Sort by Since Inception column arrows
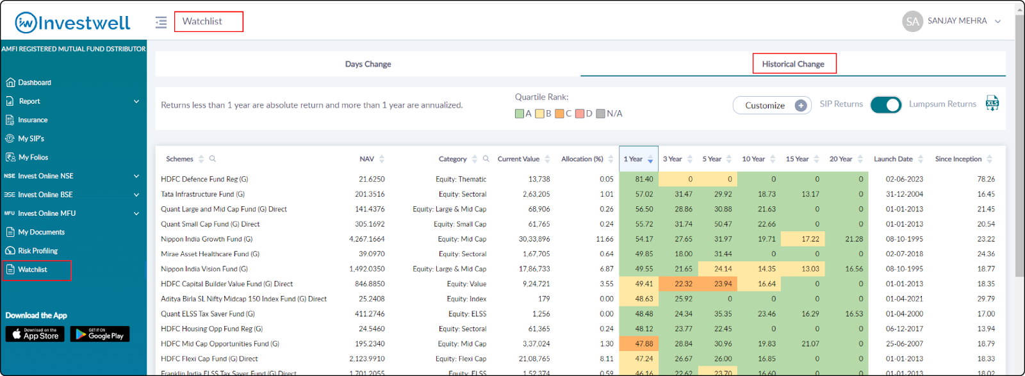Screen dimensions: 1025x376 pos(990,159)
